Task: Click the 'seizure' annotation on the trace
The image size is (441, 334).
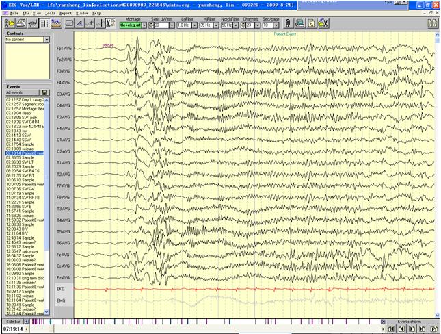Action: tap(108, 45)
